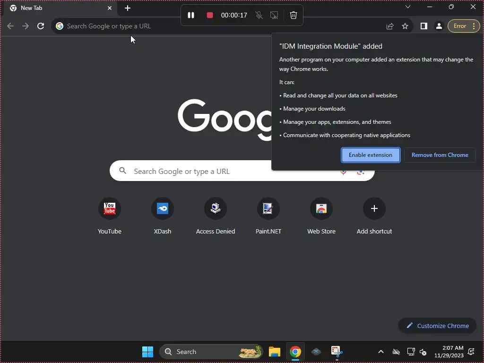Go forward using the forward arrow
Screen dimensions: 484x363
(x=26, y=26)
